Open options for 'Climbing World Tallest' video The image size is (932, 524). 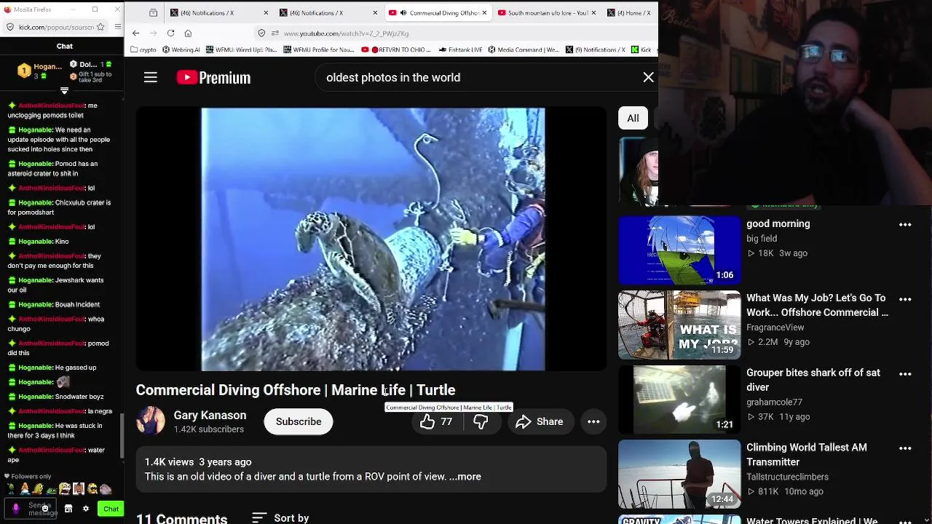pos(905,448)
